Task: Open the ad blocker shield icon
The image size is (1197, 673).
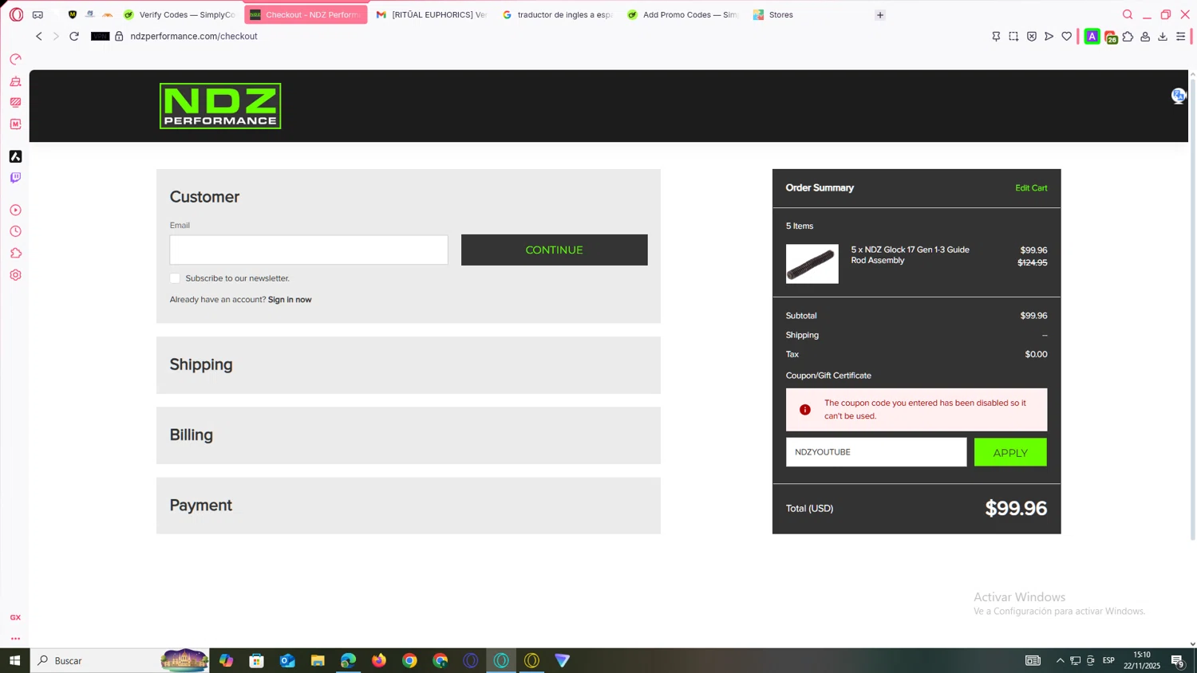Action: coord(1032,36)
